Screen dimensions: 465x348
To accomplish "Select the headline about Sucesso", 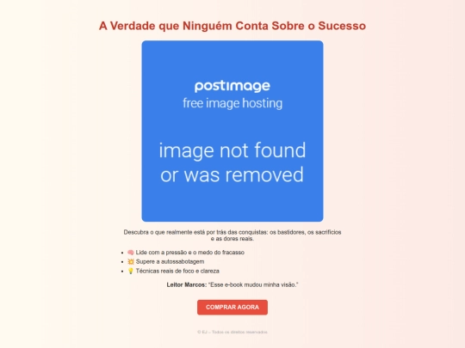I will click(x=232, y=26).
